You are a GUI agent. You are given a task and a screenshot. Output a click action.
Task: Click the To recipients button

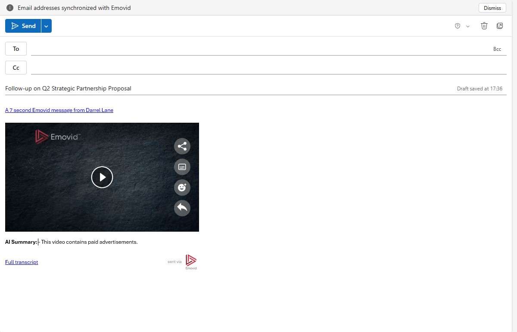pyautogui.click(x=16, y=49)
